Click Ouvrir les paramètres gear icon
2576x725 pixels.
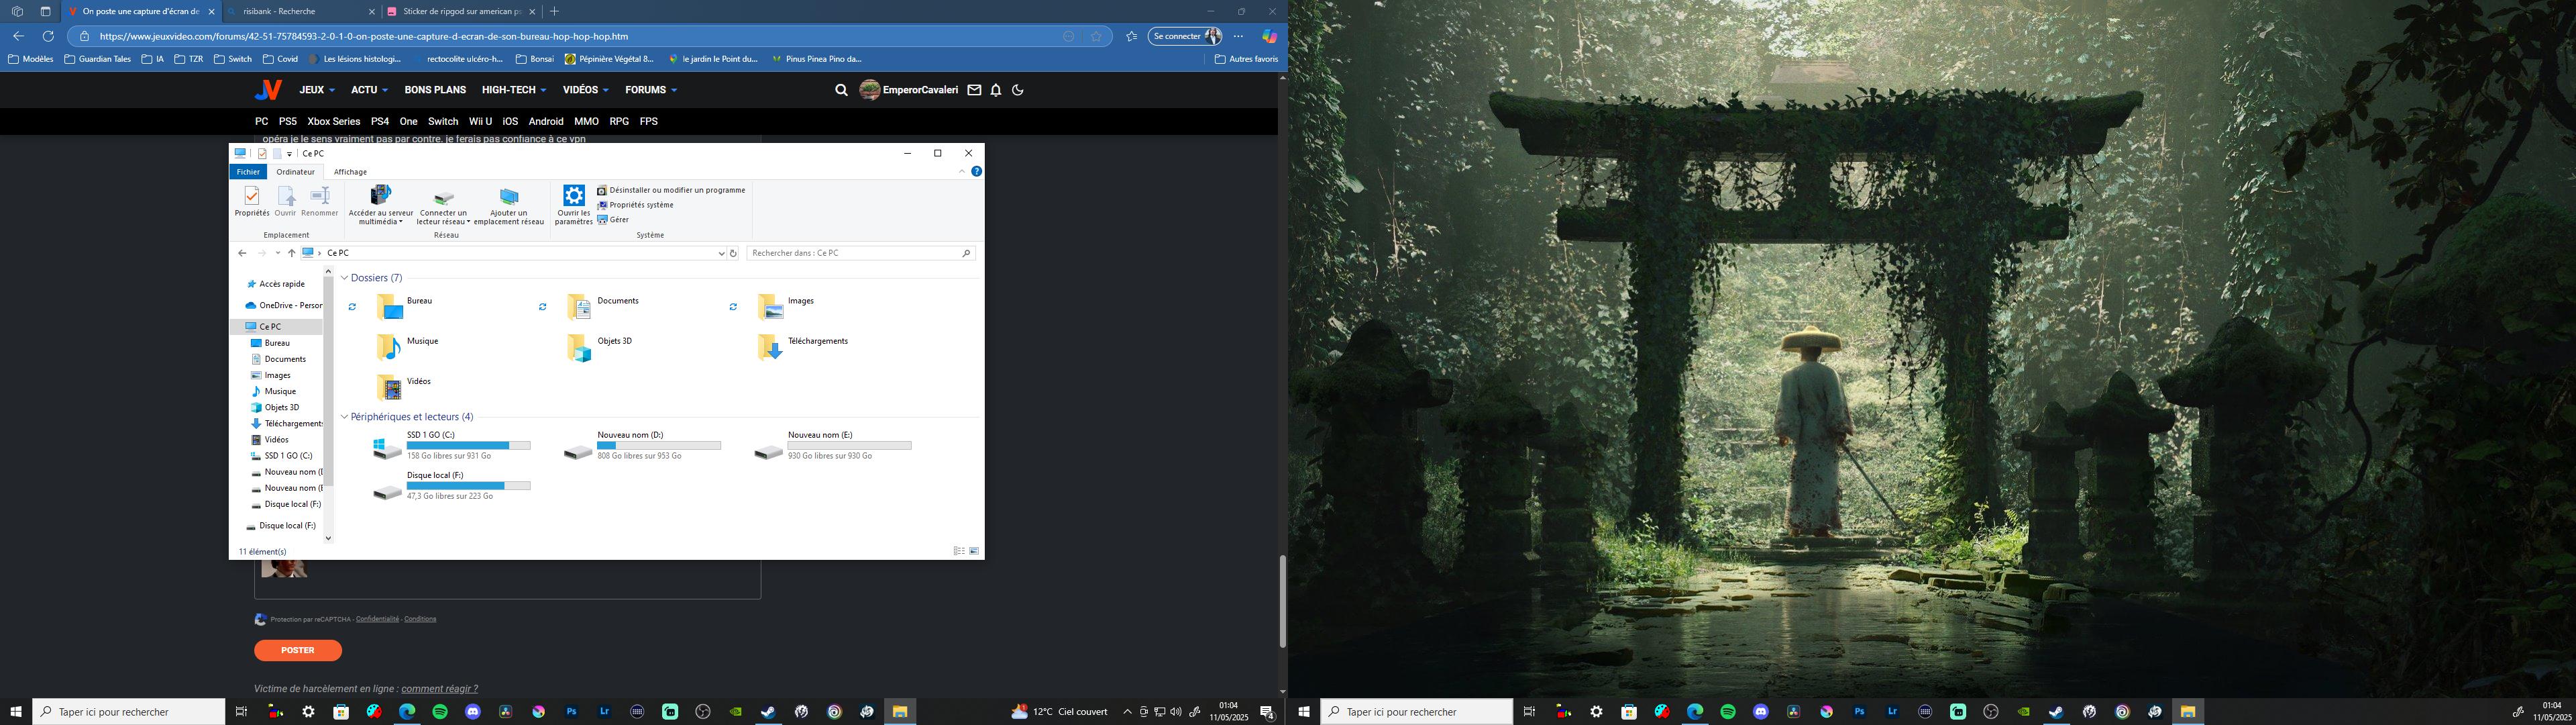pos(574,195)
